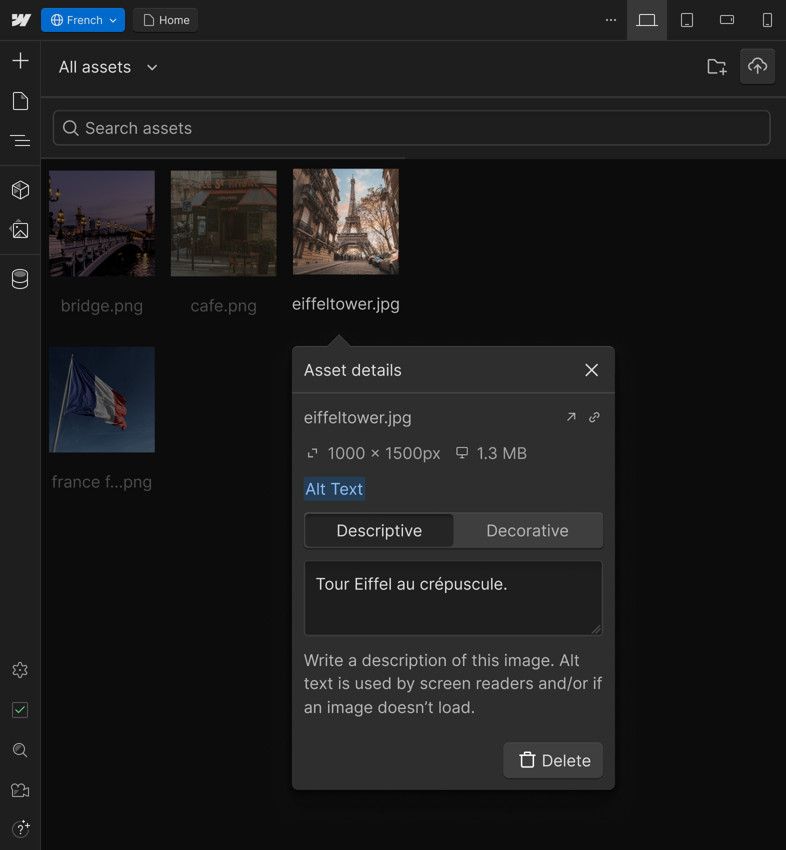The image size is (786, 850).
Task: Switch to the tablet breakpoint view
Action: click(x=686, y=20)
